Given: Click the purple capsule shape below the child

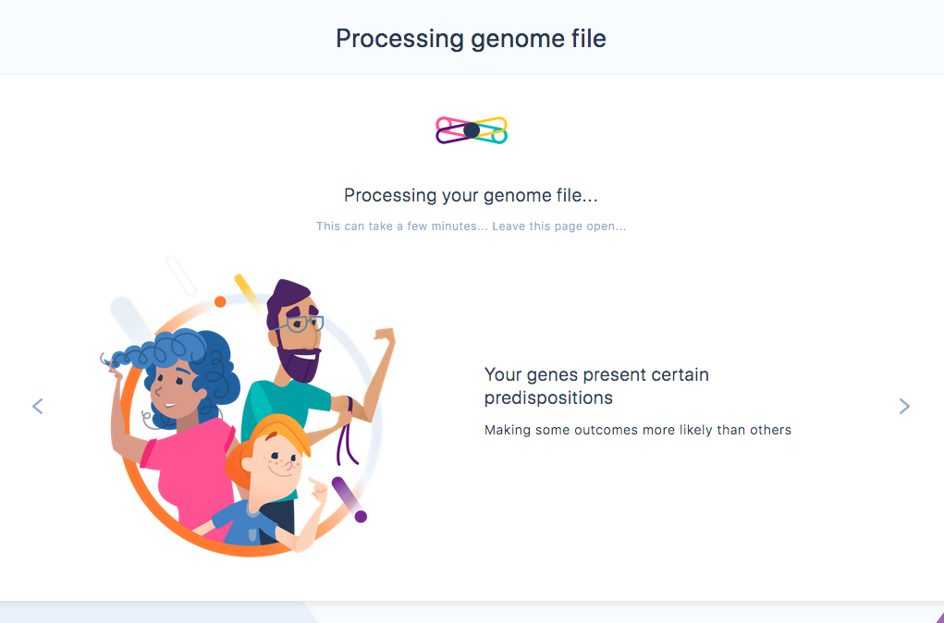Looking at the screenshot, I should point(349,498).
